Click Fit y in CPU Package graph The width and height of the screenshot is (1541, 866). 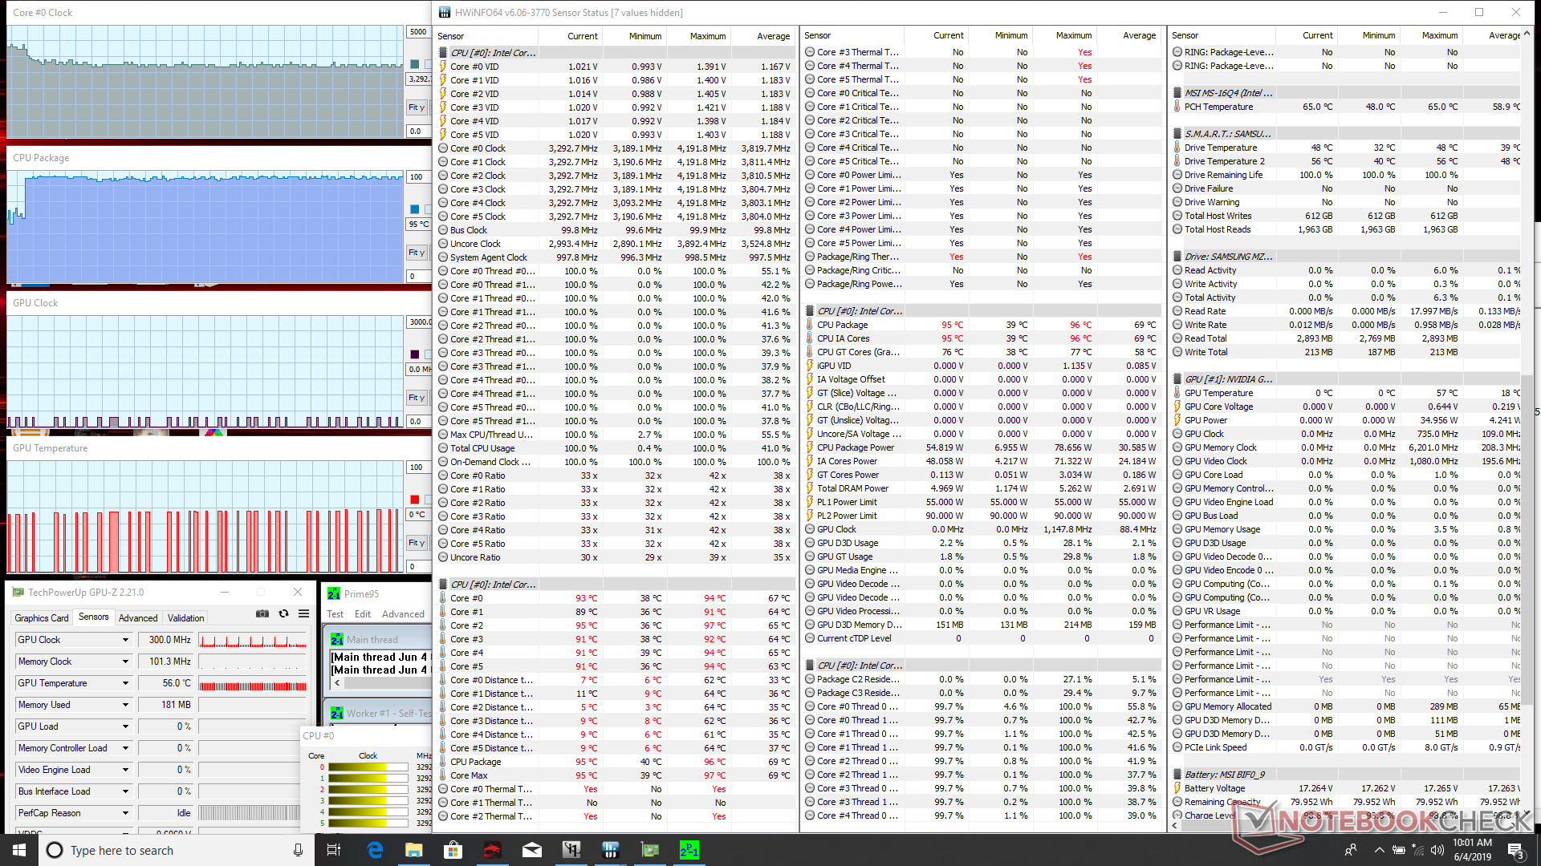[x=416, y=253]
